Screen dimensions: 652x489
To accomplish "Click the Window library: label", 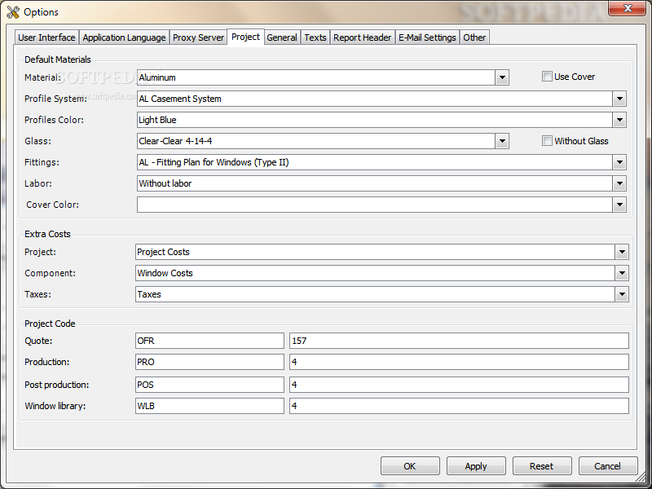I will tap(55, 406).
